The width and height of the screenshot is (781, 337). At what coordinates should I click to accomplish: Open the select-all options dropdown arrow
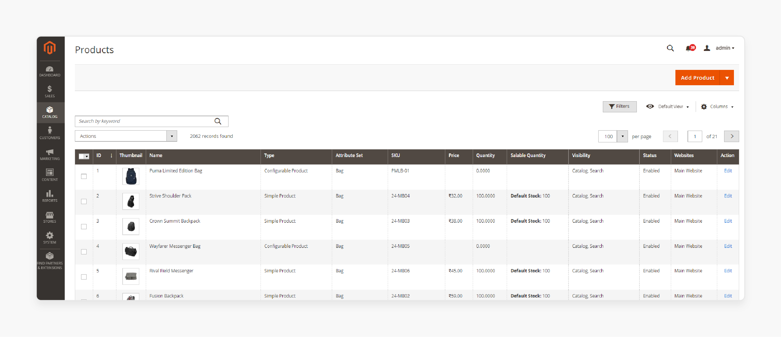[87, 156]
